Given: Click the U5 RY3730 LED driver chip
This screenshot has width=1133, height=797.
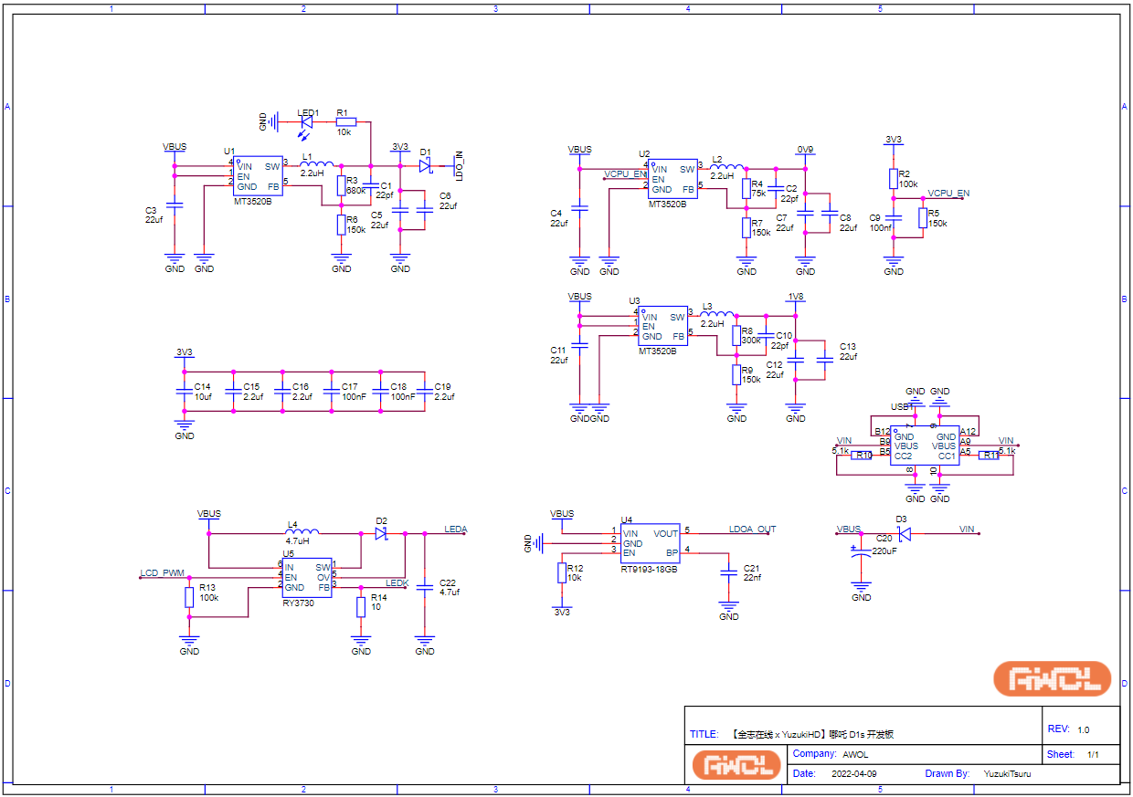Looking at the screenshot, I should 306,577.
